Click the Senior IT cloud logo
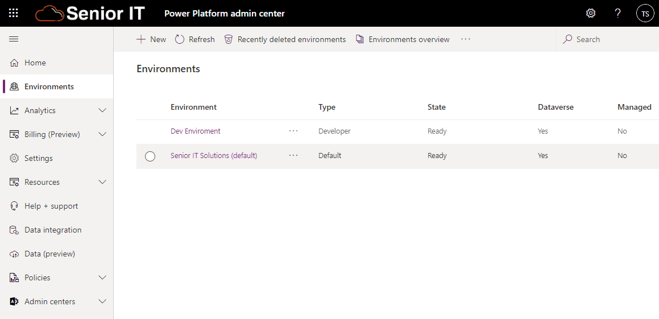This screenshot has width=659, height=319. pyautogui.click(x=90, y=14)
